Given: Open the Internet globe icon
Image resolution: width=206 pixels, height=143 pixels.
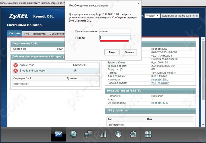Looking at the screenshot, I should click(x=73, y=134).
